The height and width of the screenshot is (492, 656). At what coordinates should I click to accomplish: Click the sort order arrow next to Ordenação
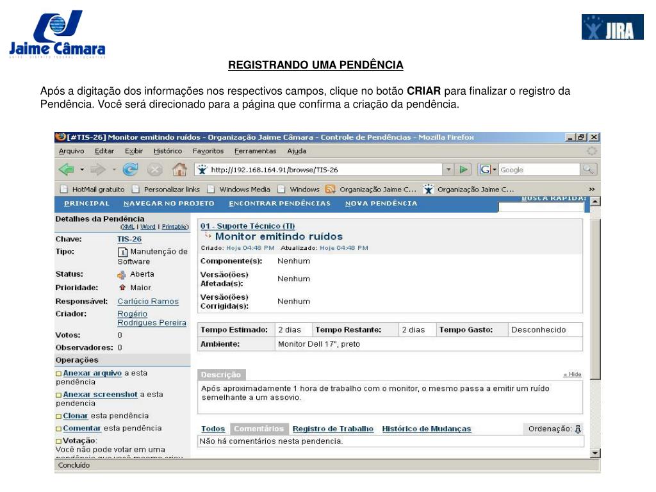coord(578,429)
